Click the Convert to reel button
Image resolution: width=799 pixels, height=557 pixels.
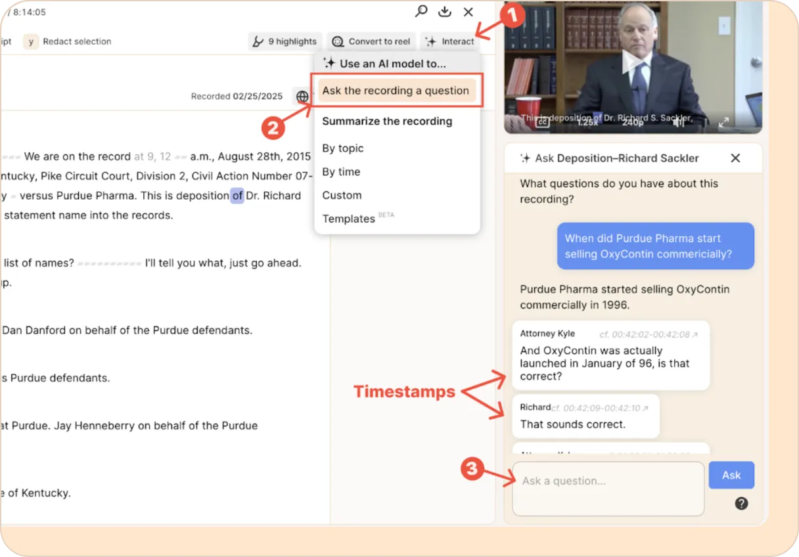(371, 41)
